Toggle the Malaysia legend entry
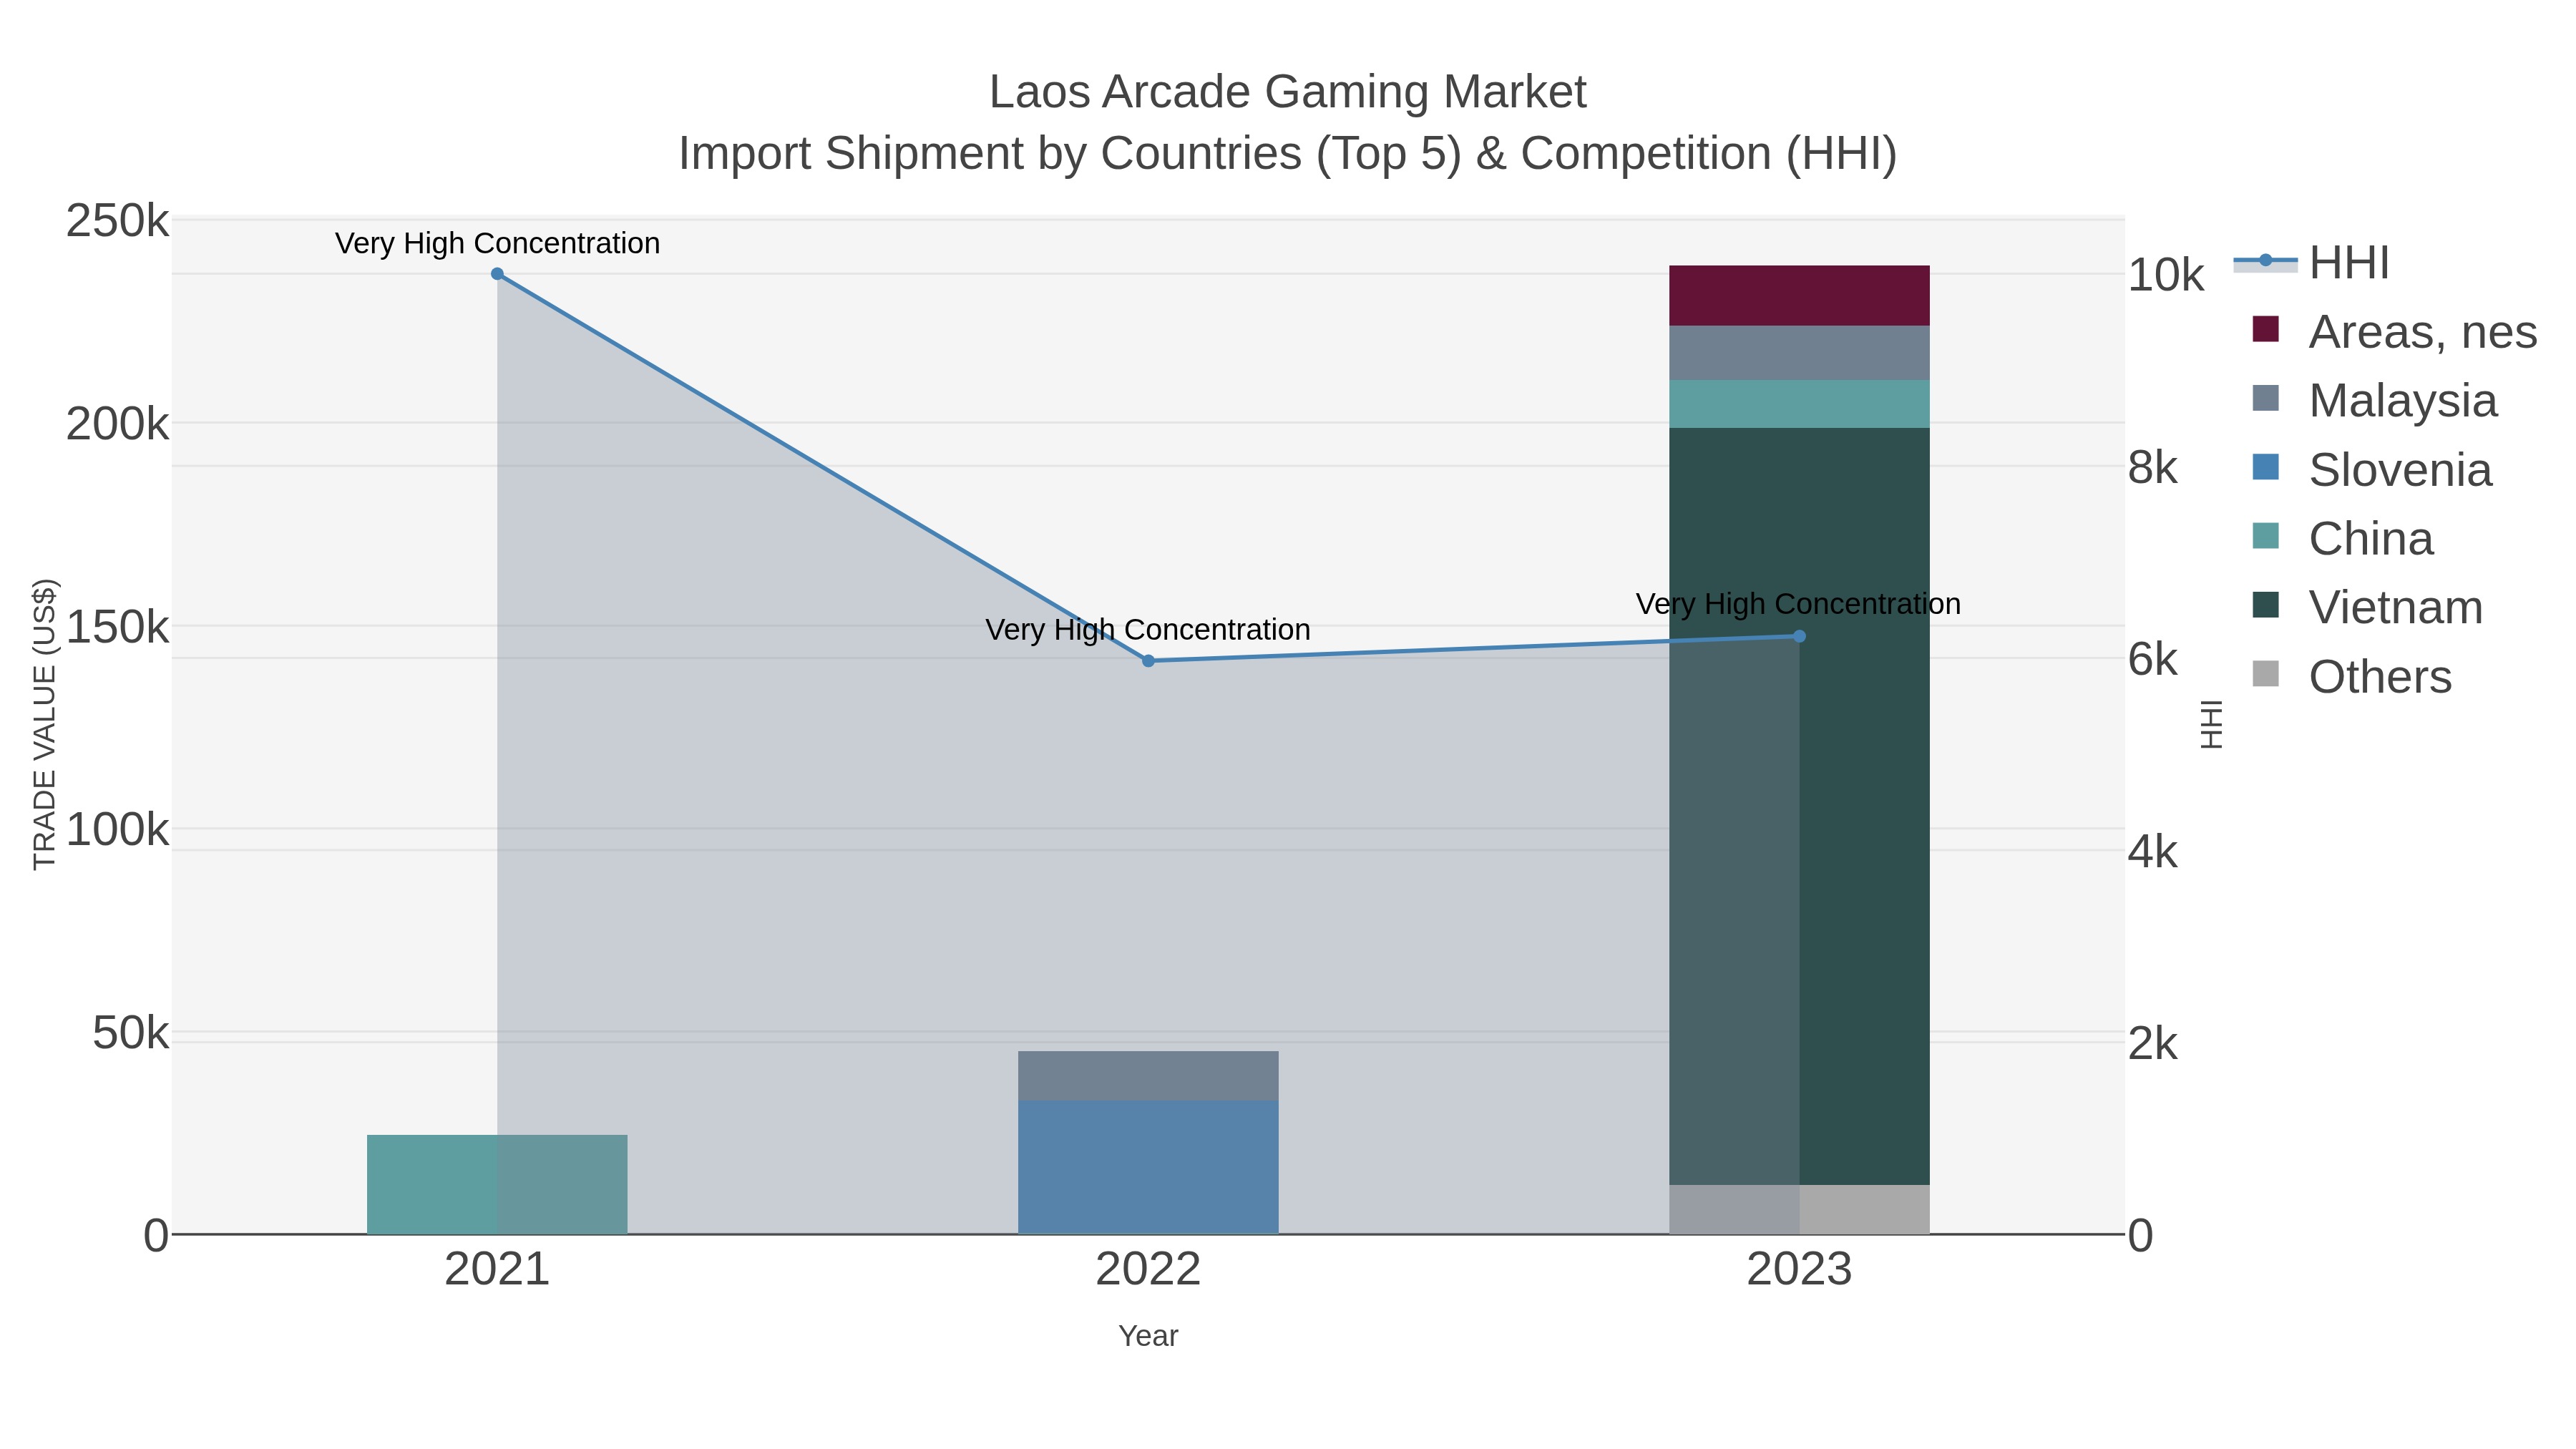This screenshot has height=1449, width=2576. tap(2374, 401)
